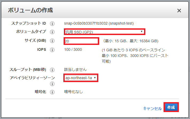This screenshot has width=190, height=119.
Task: Click the 暗号化 label
Action: 40,92
